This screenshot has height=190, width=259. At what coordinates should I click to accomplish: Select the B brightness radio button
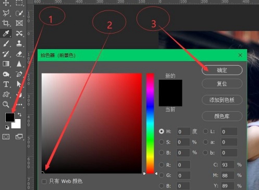point(162,152)
